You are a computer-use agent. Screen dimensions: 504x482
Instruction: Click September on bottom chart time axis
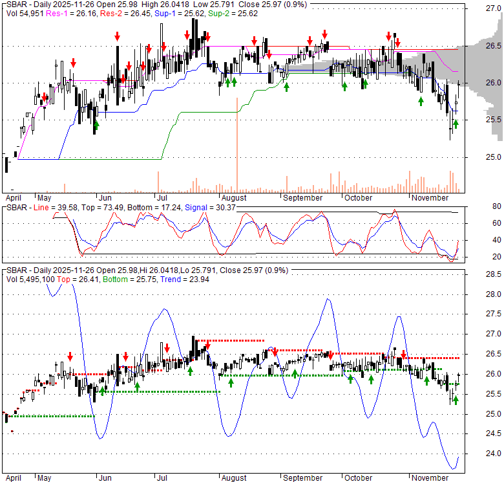[x=302, y=478]
